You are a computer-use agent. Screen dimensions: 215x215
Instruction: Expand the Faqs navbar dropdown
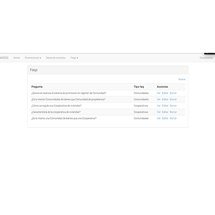(x=74, y=58)
